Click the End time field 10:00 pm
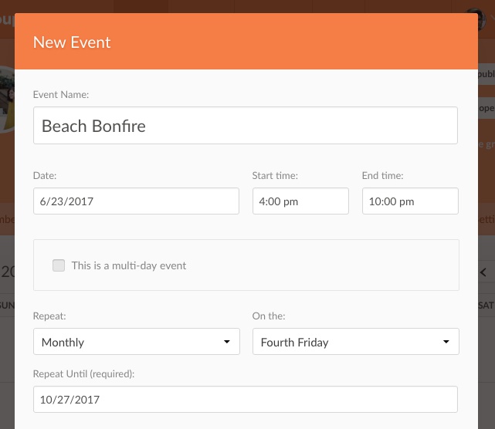Screen dimensions: 495x429 click(x=410, y=201)
